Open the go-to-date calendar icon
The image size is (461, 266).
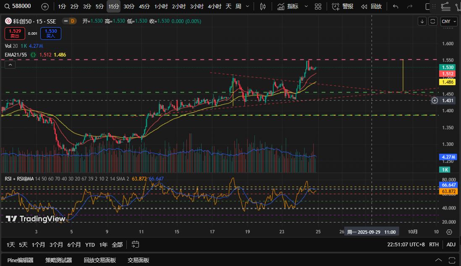[135, 244]
